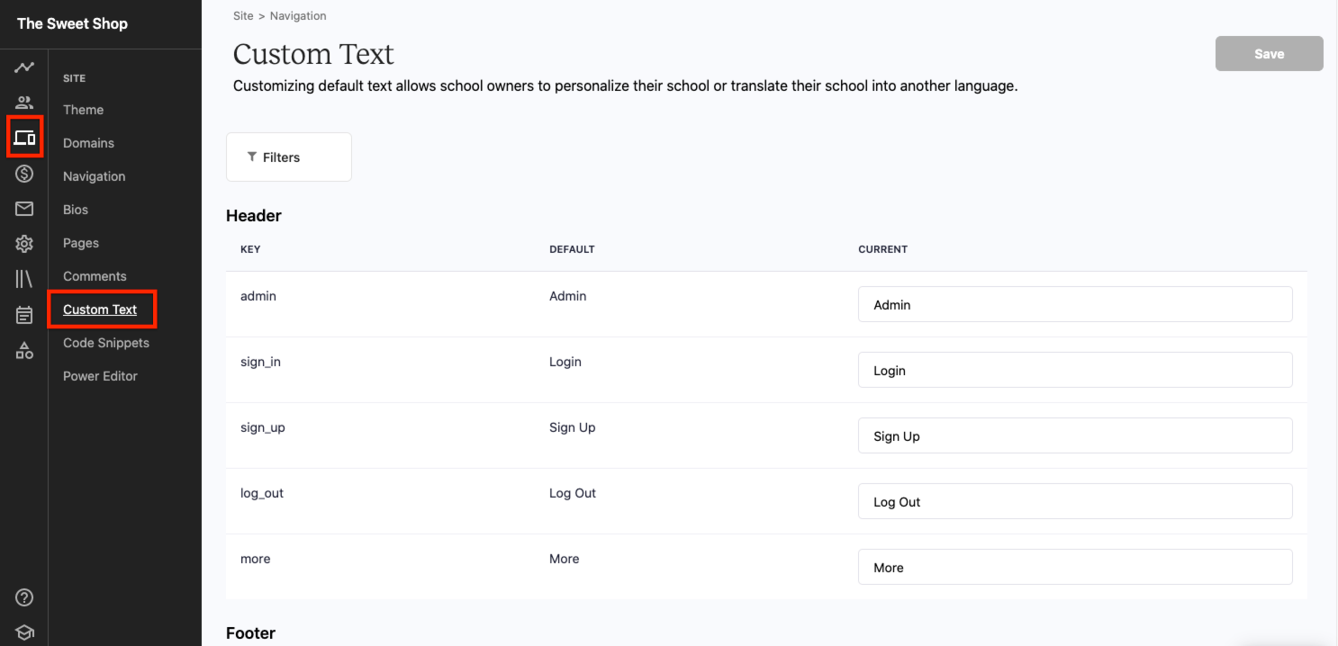Click the Navigation breadcrumb link
Image resolution: width=1338 pixels, height=646 pixels.
click(x=298, y=16)
